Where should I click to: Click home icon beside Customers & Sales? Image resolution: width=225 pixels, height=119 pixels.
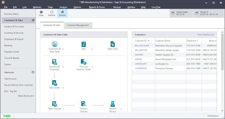tap(33, 20)
